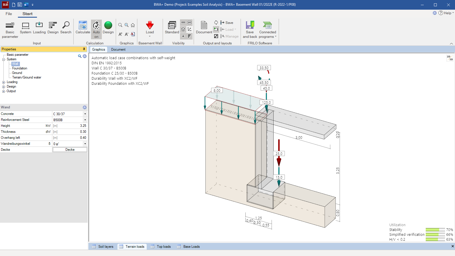Open the System input button
This screenshot has height=256, width=455.
point(25,28)
